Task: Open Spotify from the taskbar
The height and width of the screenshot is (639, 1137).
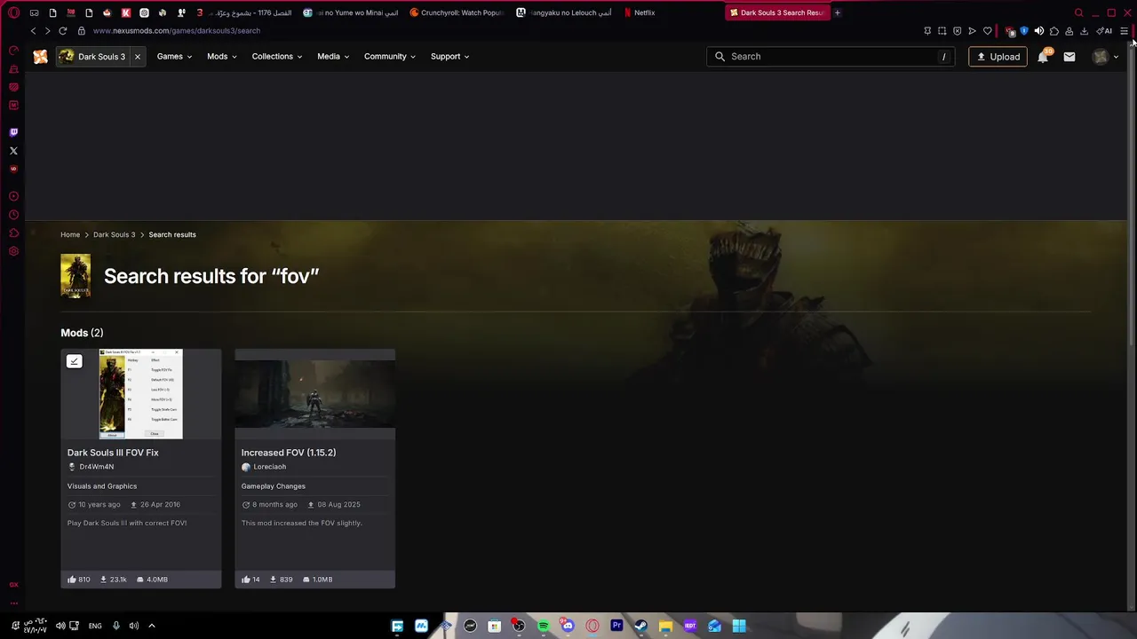Action: [543, 626]
